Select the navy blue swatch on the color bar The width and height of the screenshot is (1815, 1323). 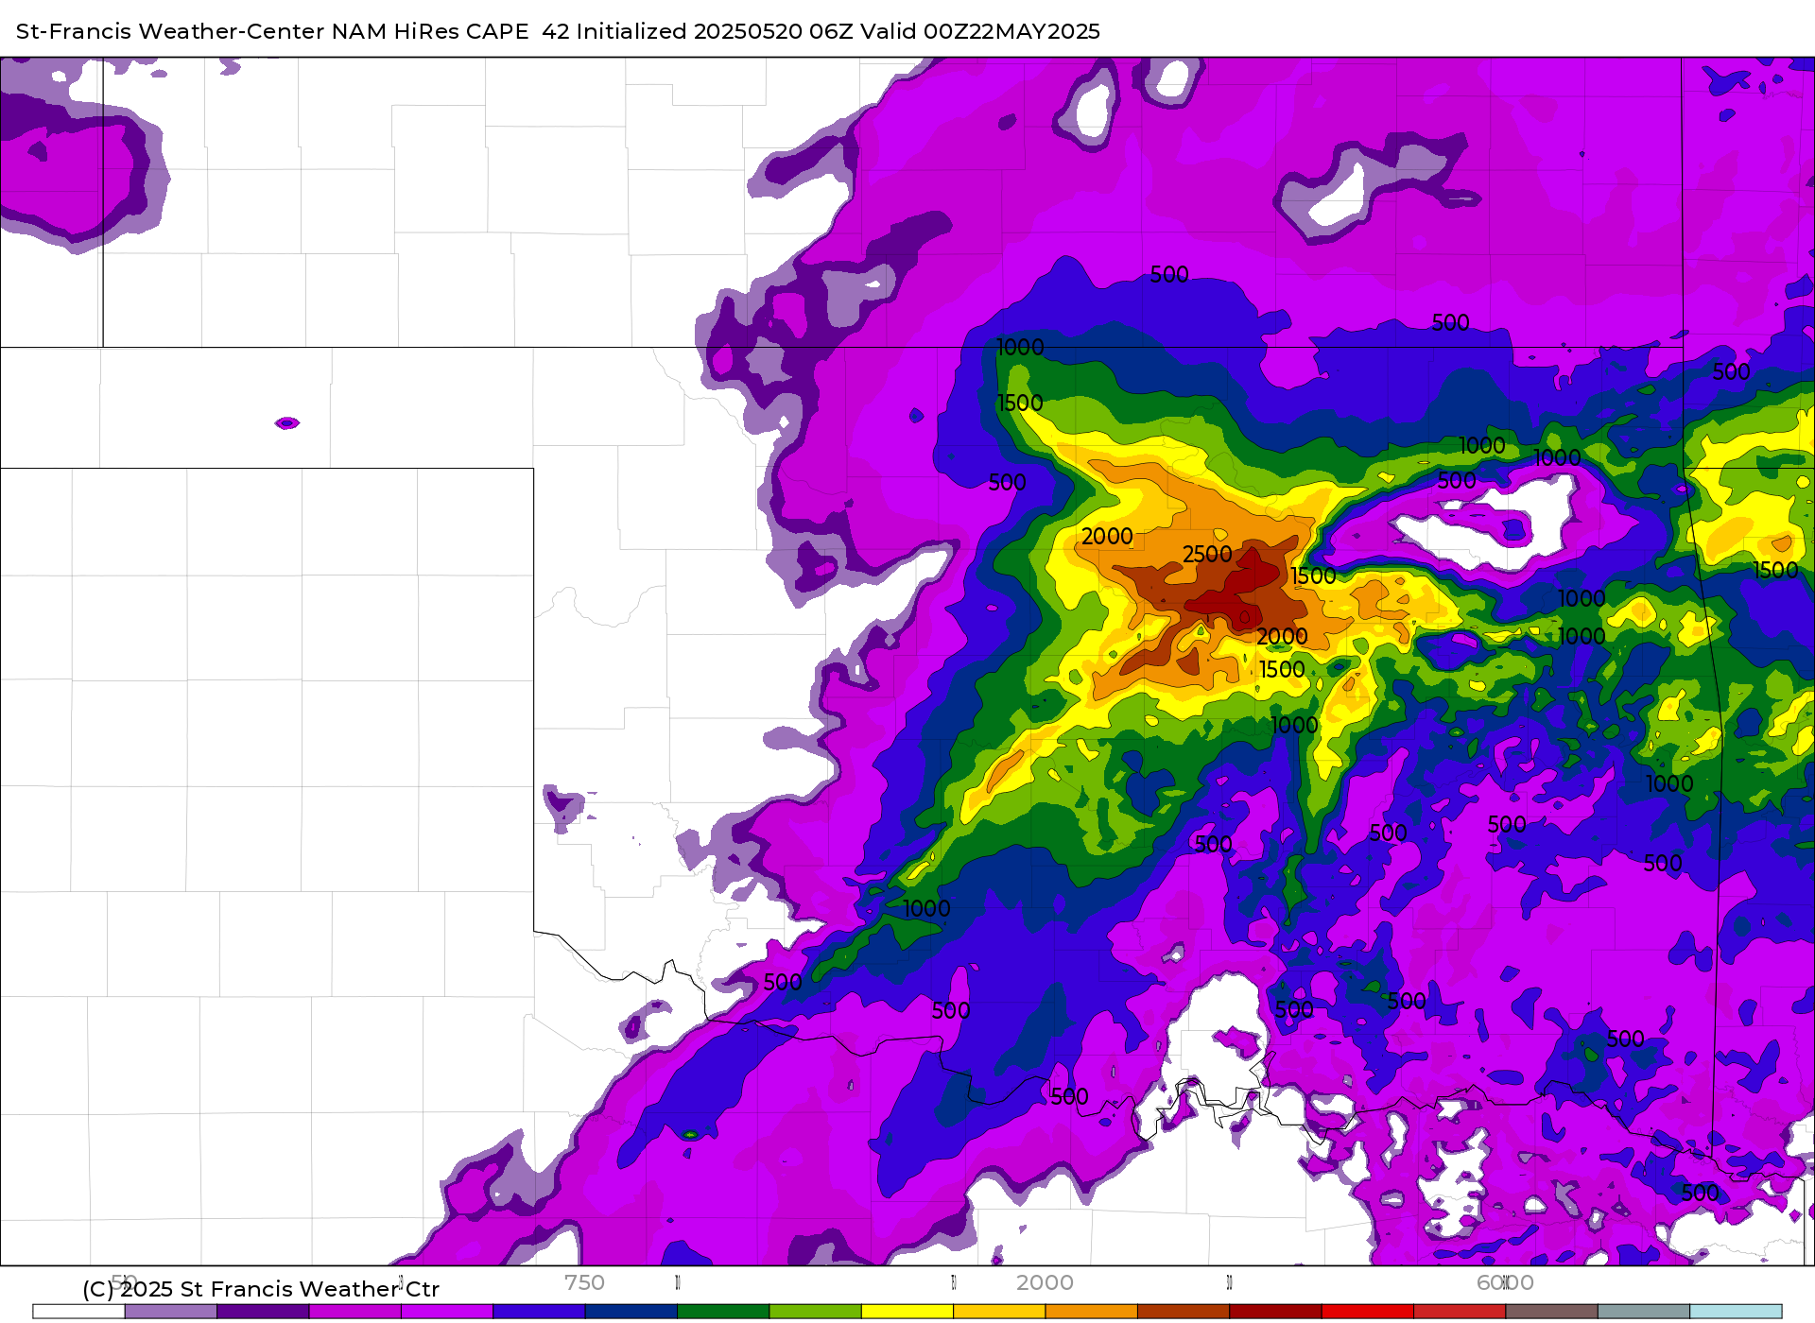click(x=631, y=1312)
